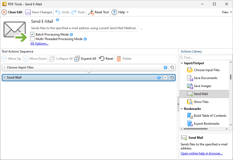Collapse the Bookmarks category

(x=182, y=109)
